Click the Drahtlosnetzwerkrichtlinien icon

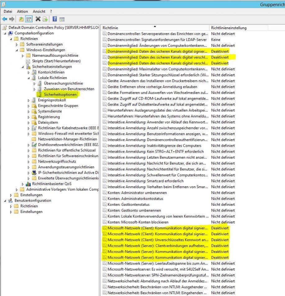tap(34, 145)
